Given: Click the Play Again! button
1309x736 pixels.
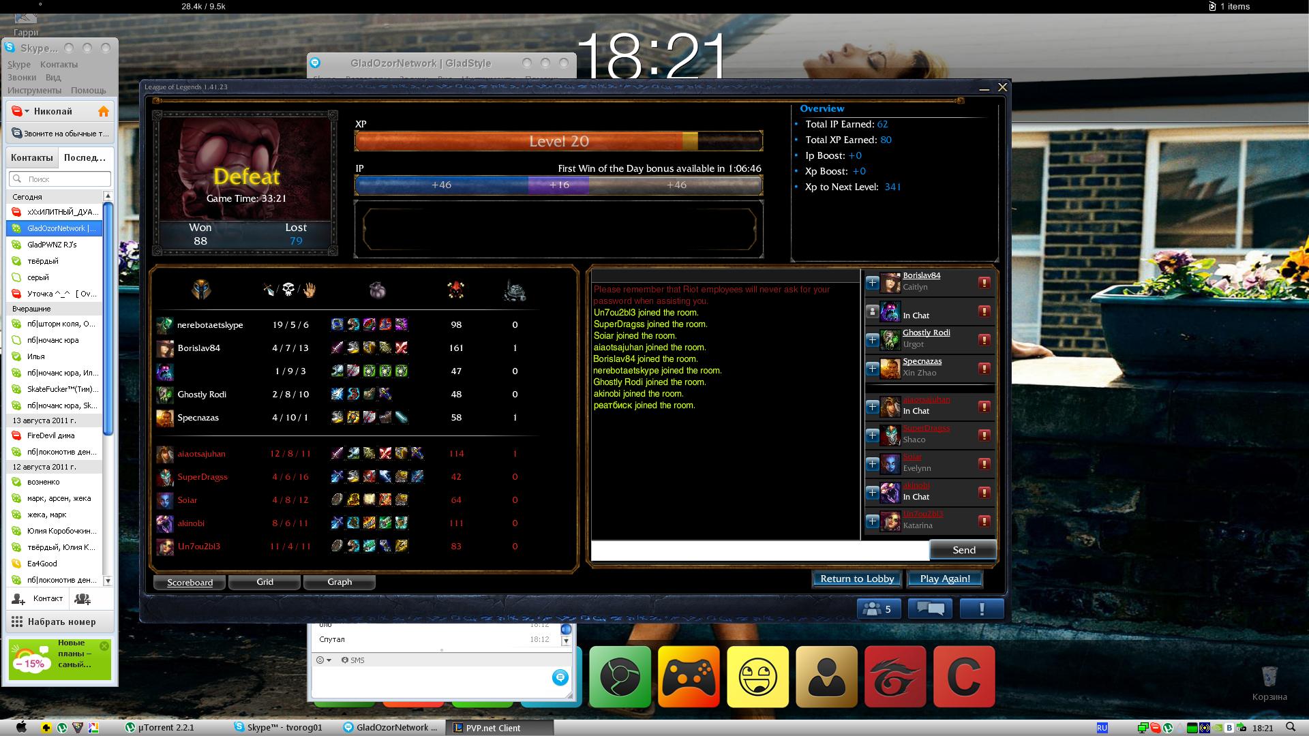Looking at the screenshot, I should click(944, 579).
